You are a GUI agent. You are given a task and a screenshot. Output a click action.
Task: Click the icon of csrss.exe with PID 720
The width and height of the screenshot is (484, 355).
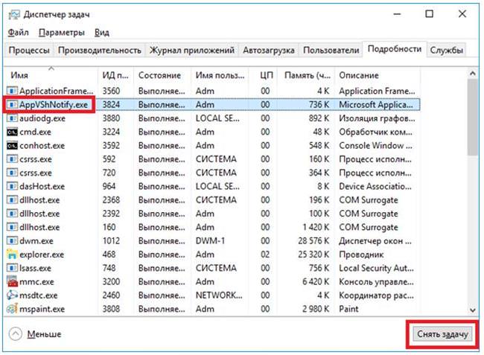point(12,173)
